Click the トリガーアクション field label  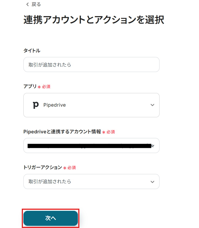click(43, 167)
